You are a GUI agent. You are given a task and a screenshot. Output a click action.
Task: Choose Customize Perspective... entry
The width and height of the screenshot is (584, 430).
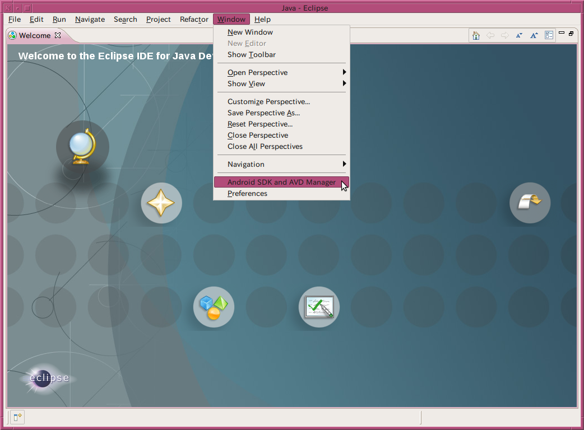281,101
